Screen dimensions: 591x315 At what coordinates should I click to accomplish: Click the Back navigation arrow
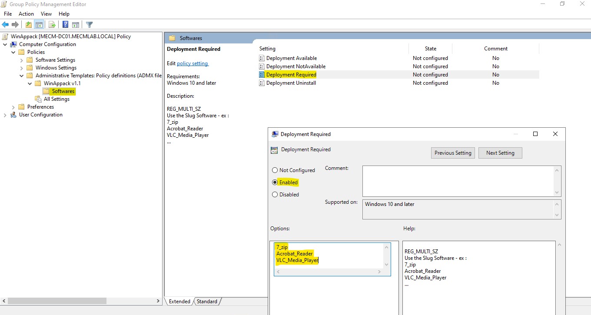5,24
